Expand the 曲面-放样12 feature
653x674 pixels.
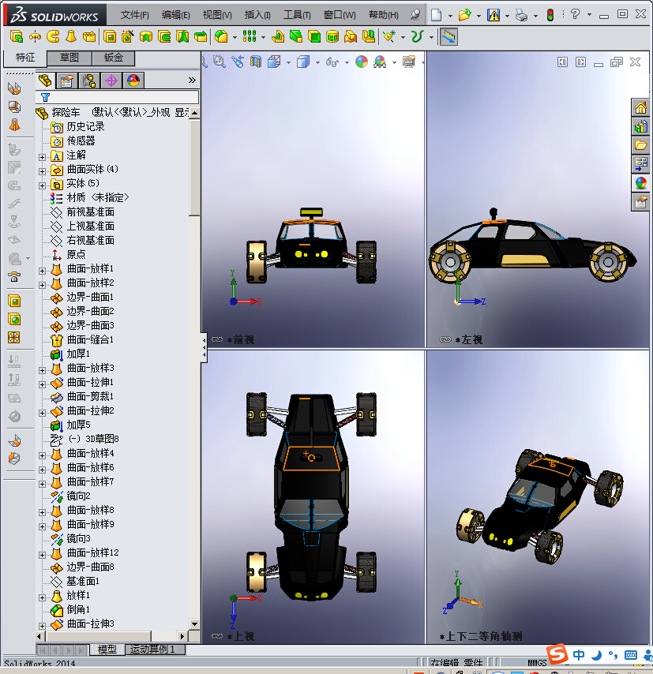point(42,555)
